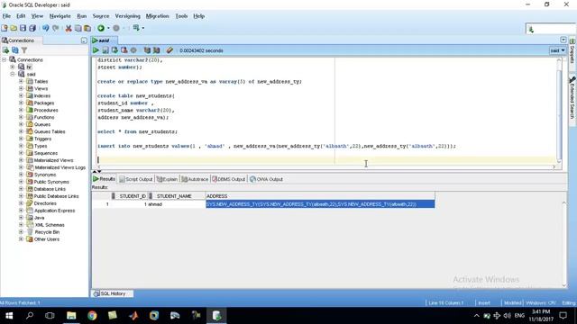Open the Migration menu
The width and height of the screenshot is (577, 324).
pyautogui.click(x=157, y=16)
